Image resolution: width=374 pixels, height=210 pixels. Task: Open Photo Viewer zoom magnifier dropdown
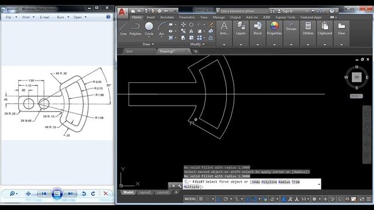[13, 194]
